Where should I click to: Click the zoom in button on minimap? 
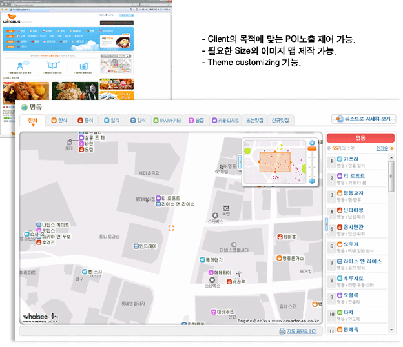(313, 143)
